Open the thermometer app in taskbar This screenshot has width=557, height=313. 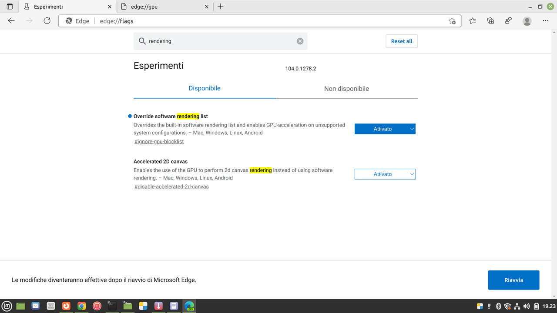[158, 306]
